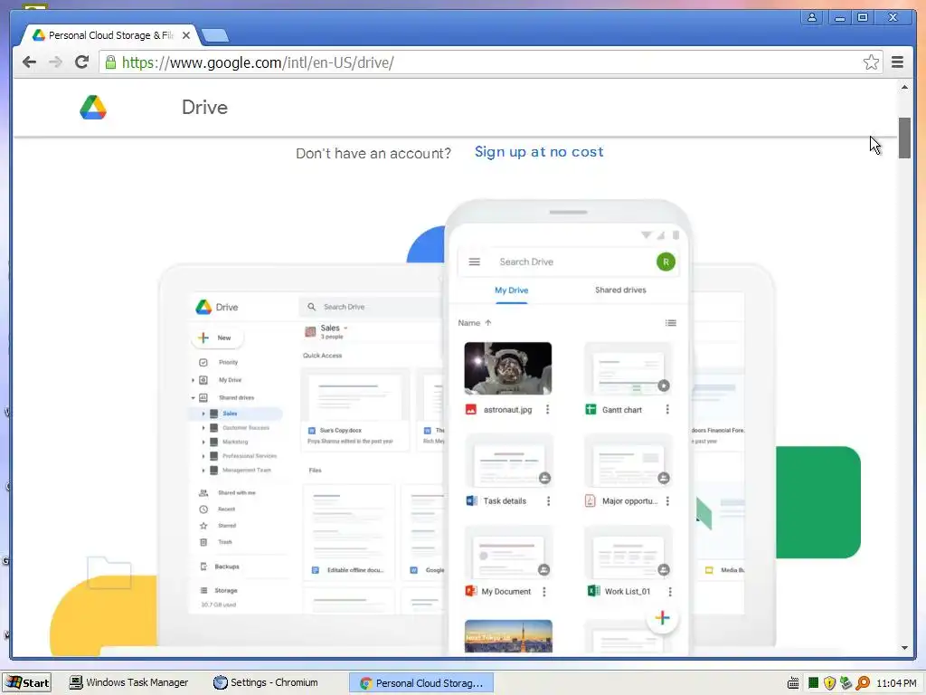This screenshot has width=926, height=695.
Task: Go back to the previous page
Action: (x=29, y=62)
